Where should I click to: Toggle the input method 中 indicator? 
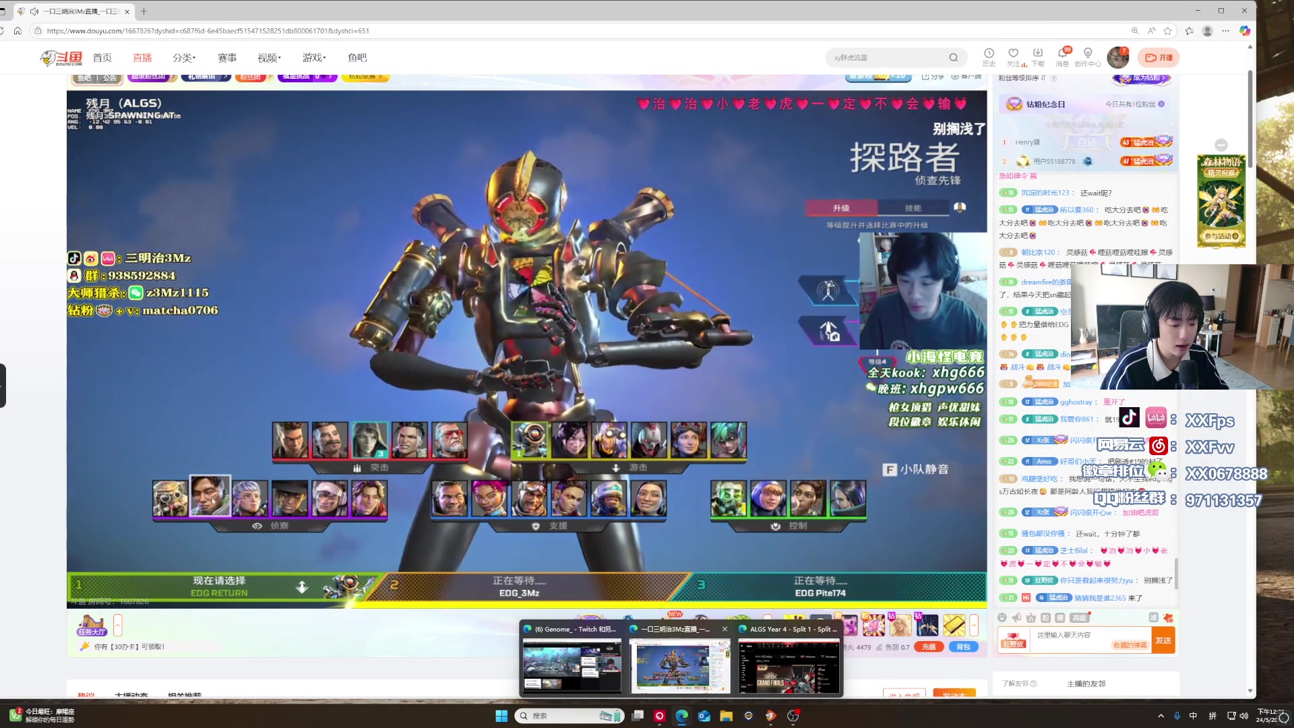click(1194, 716)
